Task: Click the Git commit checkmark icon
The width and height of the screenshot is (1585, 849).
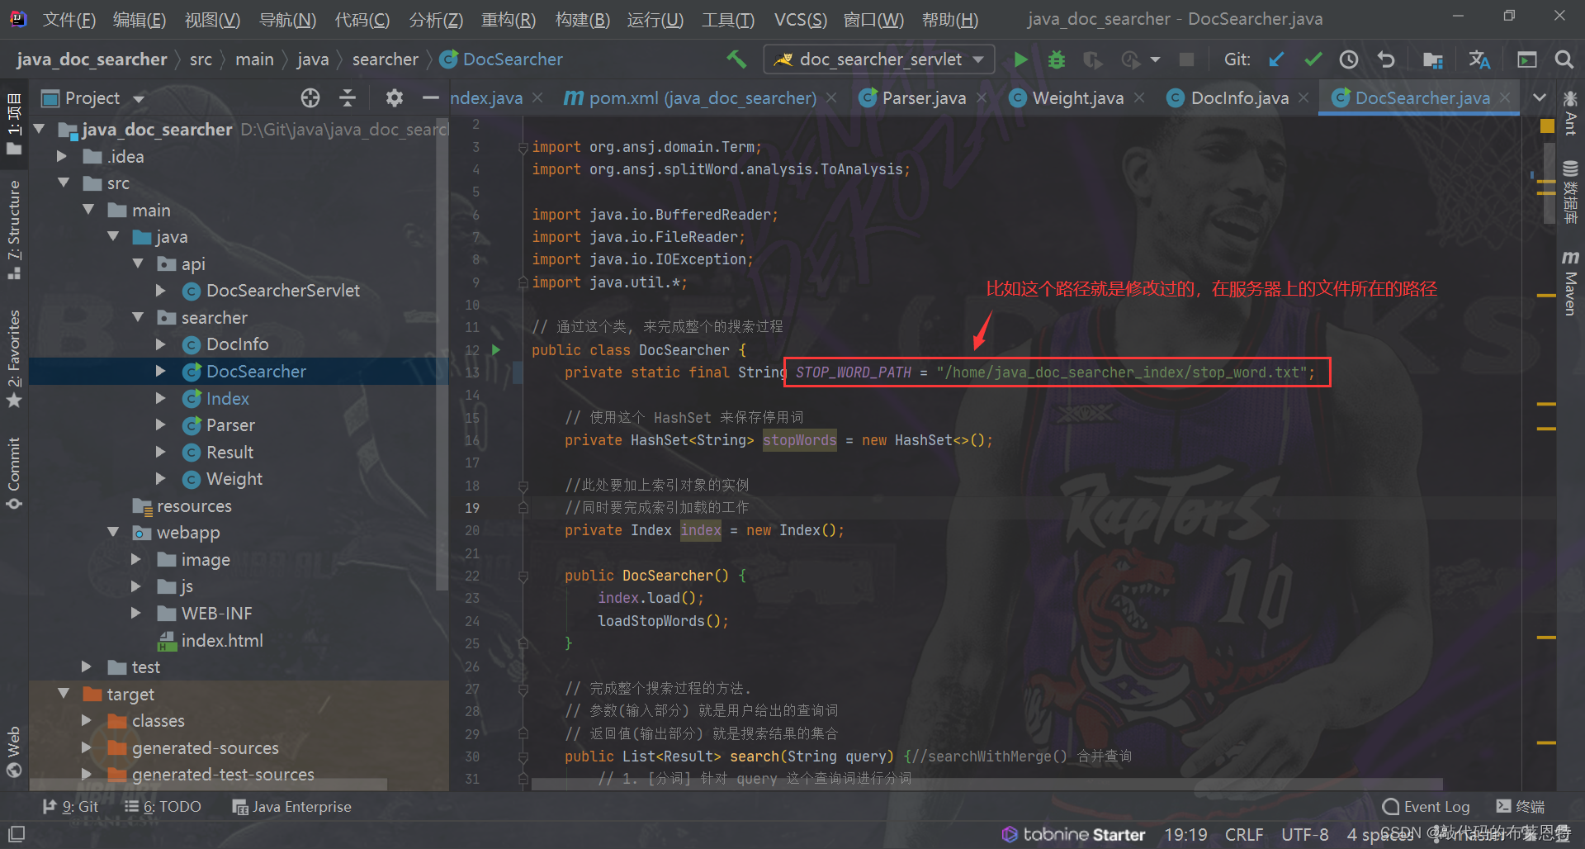Action: [x=1313, y=59]
